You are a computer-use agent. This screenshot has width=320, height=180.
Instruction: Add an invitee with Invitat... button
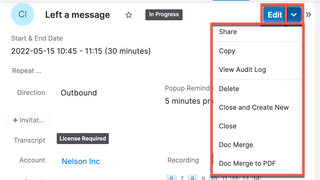point(29,120)
